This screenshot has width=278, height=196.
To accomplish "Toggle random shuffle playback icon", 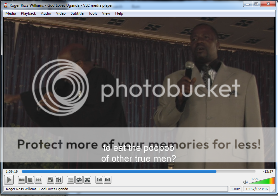I will point(87,180).
